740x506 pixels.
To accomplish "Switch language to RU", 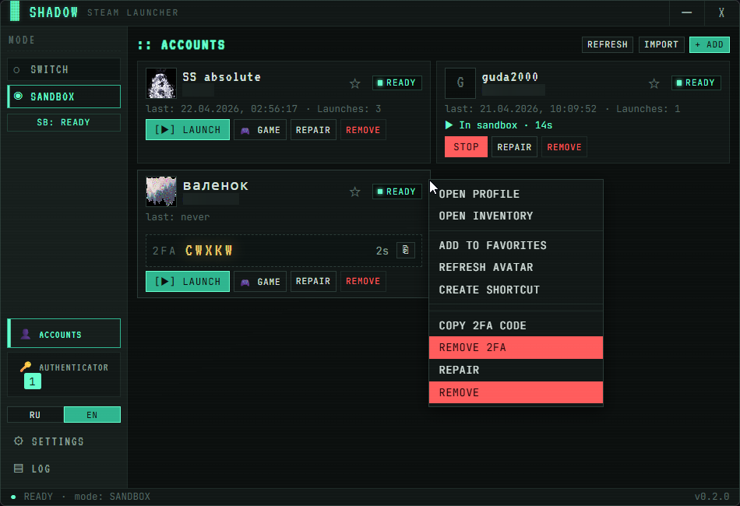I will (35, 414).
